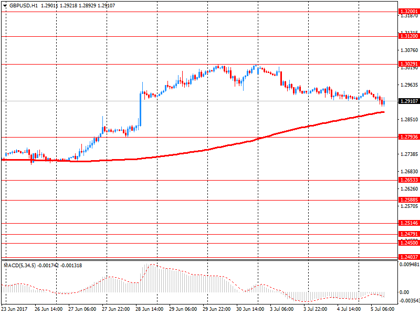The width and height of the screenshot is (420, 315).
Task: Click the 1.29635 price scale value
Action: click(x=409, y=85)
